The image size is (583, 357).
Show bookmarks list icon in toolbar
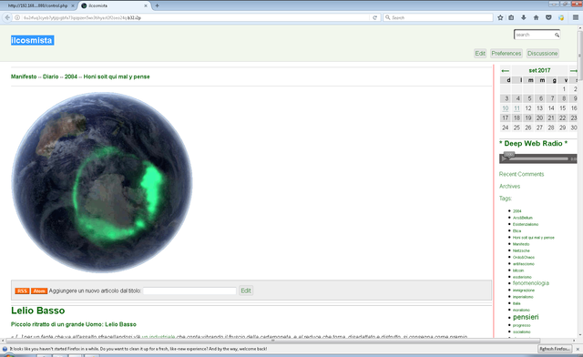(x=511, y=17)
